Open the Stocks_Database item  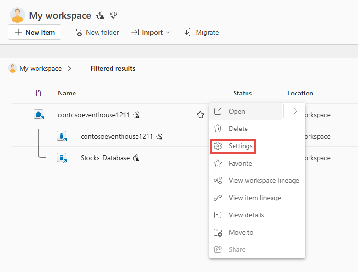click(105, 158)
